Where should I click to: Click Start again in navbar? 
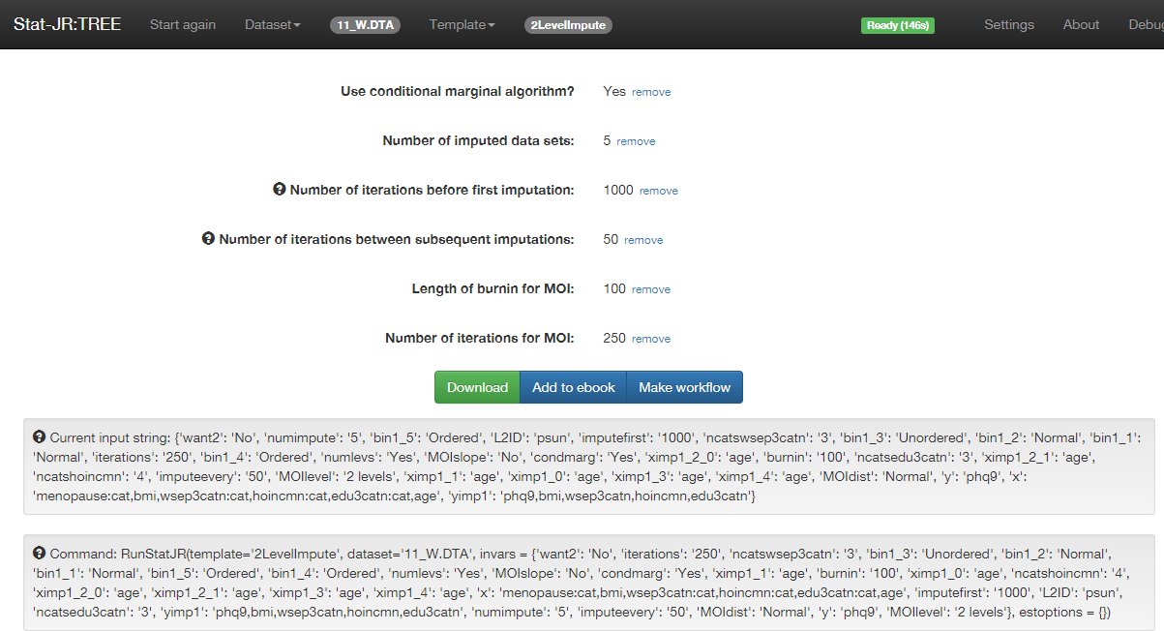(x=183, y=24)
